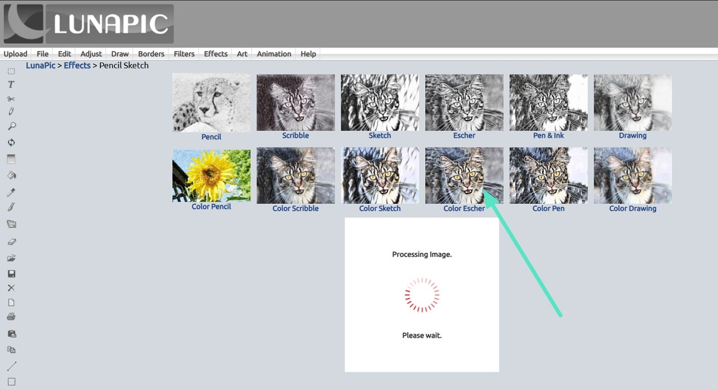This screenshot has width=718, height=390.
Task: Select the Pen & Ink cat thumbnail
Action: click(x=548, y=102)
